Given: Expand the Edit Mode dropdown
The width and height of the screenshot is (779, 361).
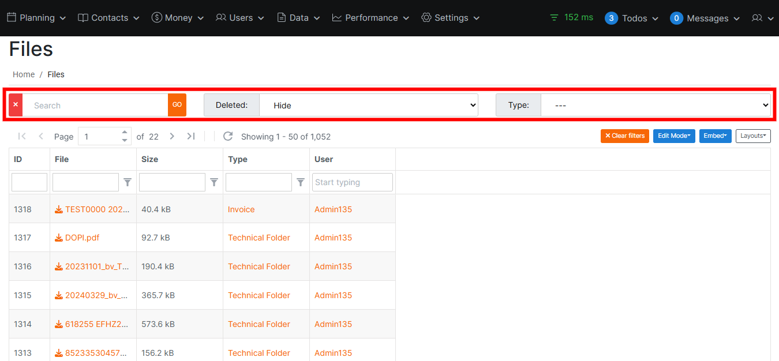Looking at the screenshot, I should [x=673, y=136].
